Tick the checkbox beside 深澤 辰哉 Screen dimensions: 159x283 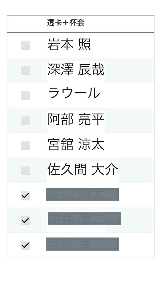click(x=25, y=70)
